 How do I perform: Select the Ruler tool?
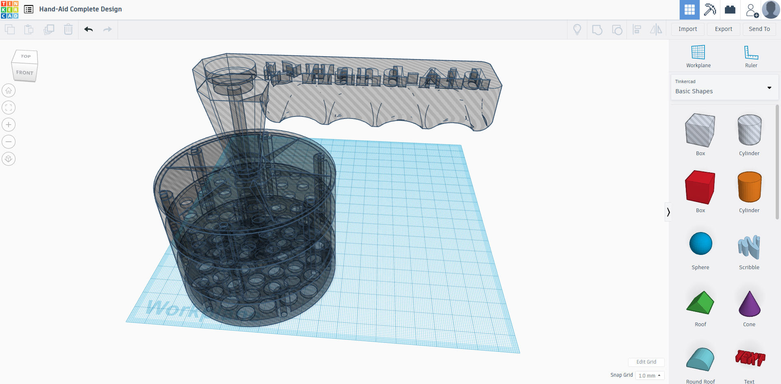tap(751, 56)
